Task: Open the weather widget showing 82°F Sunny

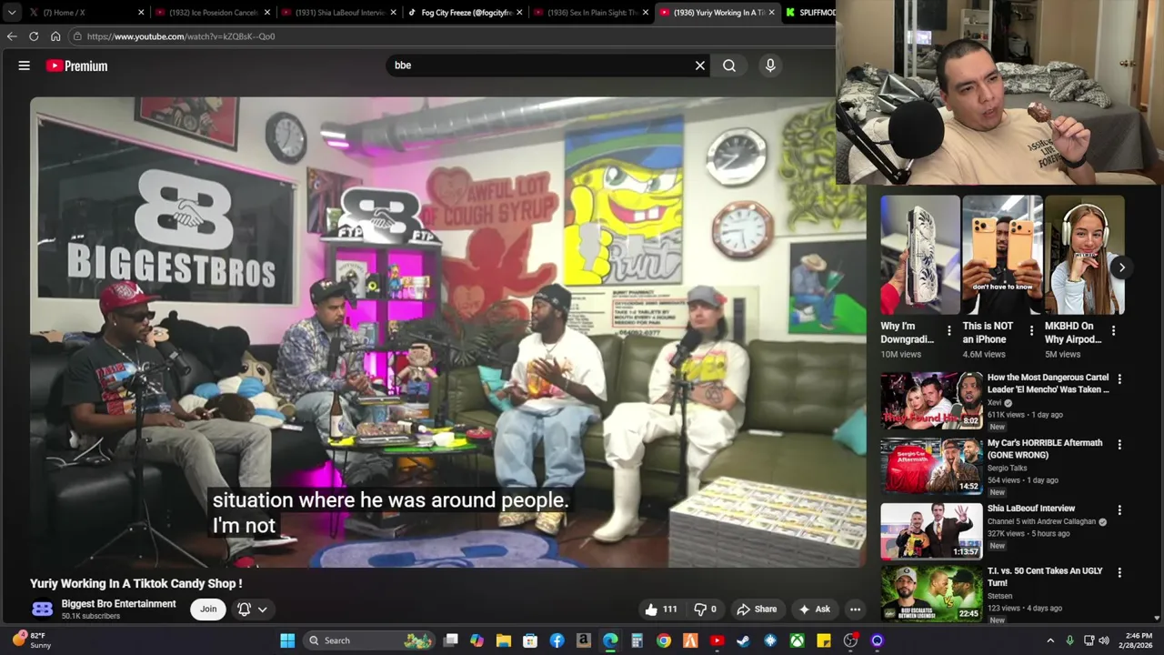Action: click(31, 640)
